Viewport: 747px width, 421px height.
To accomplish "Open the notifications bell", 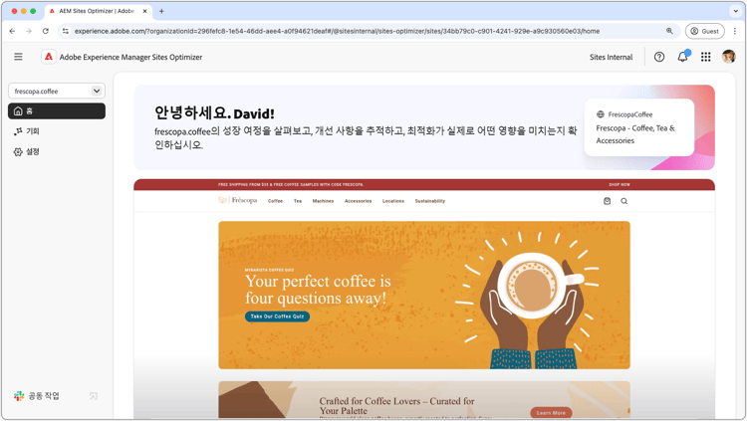I will click(x=682, y=57).
